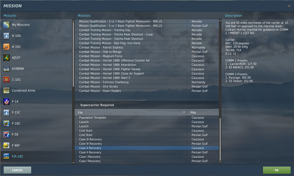This screenshot has width=294, height=176.
Task: Sort missions by the File column header
Action: 131,112
